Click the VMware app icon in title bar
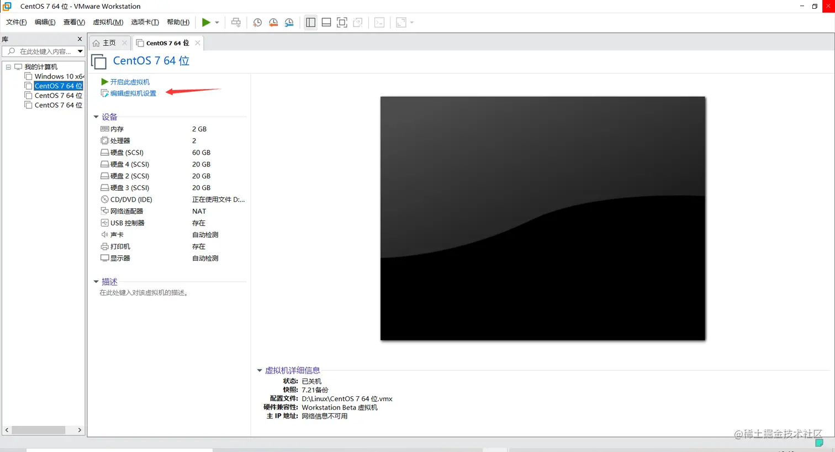The width and height of the screenshot is (835, 452). point(7,6)
